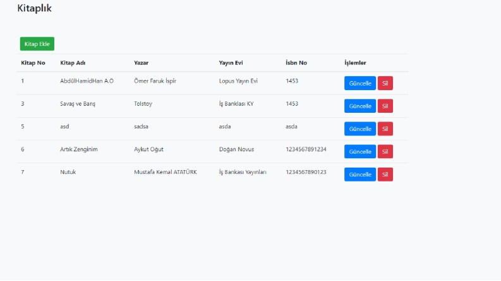Click book number 6 cell

click(x=22, y=149)
